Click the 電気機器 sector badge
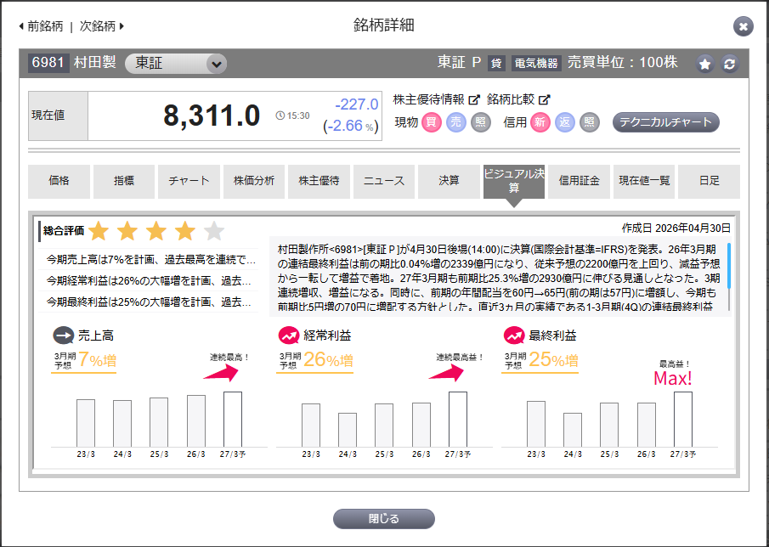Screen dimensions: 769x547 [536, 63]
